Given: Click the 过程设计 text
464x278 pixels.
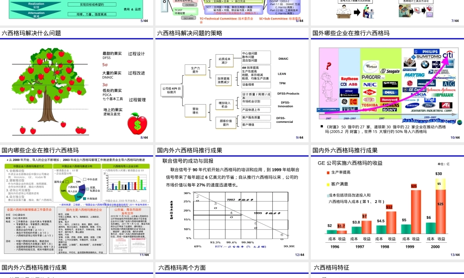Looking at the screenshot, I should point(136,54).
